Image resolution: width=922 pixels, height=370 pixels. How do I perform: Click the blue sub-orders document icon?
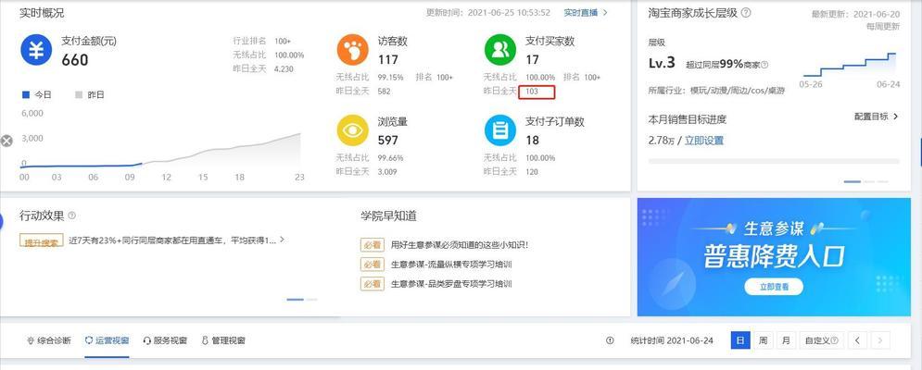coord(500,130)
